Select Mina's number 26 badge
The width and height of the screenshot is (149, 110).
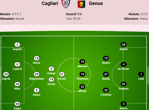[x=17, y=84]
